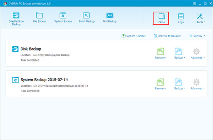Start a System Backup from toolbar
The image size is (213, 140).
63,18
